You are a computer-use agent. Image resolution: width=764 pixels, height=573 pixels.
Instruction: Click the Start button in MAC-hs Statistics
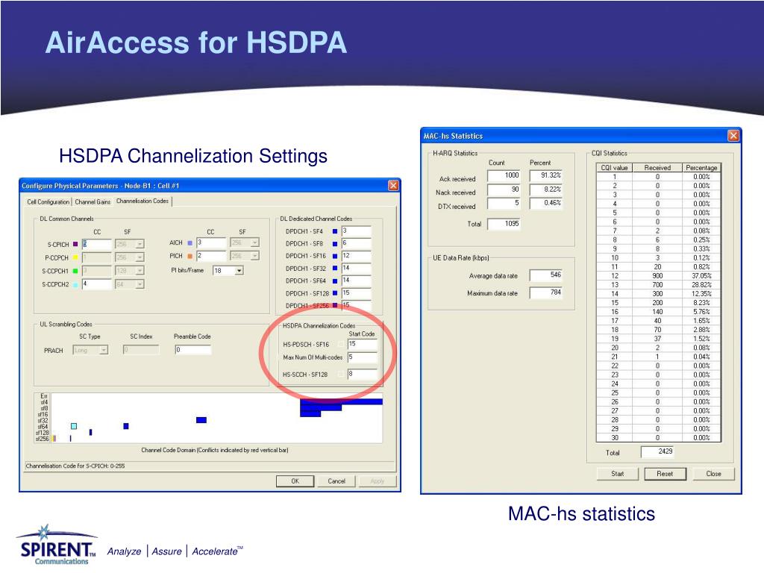point(617,474)
